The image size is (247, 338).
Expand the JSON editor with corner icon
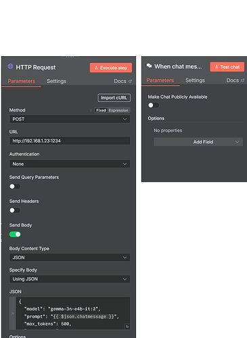coord(127,327)
